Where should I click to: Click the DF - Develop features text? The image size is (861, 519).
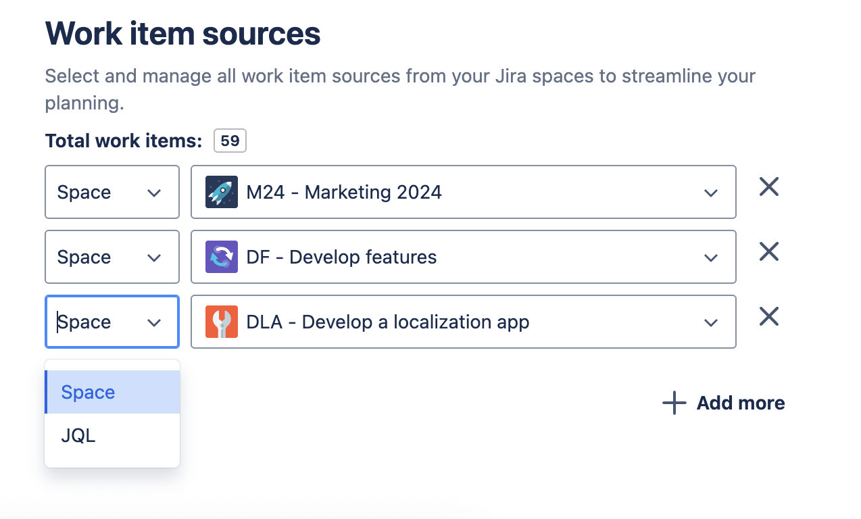pyautogui.click(x=341, y=257)
